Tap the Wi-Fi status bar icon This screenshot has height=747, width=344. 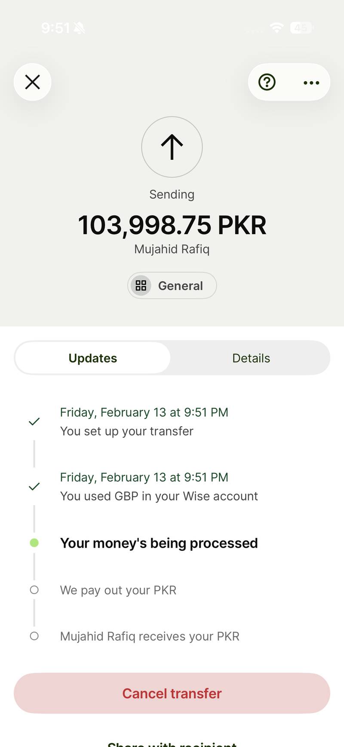click(277, 28)
